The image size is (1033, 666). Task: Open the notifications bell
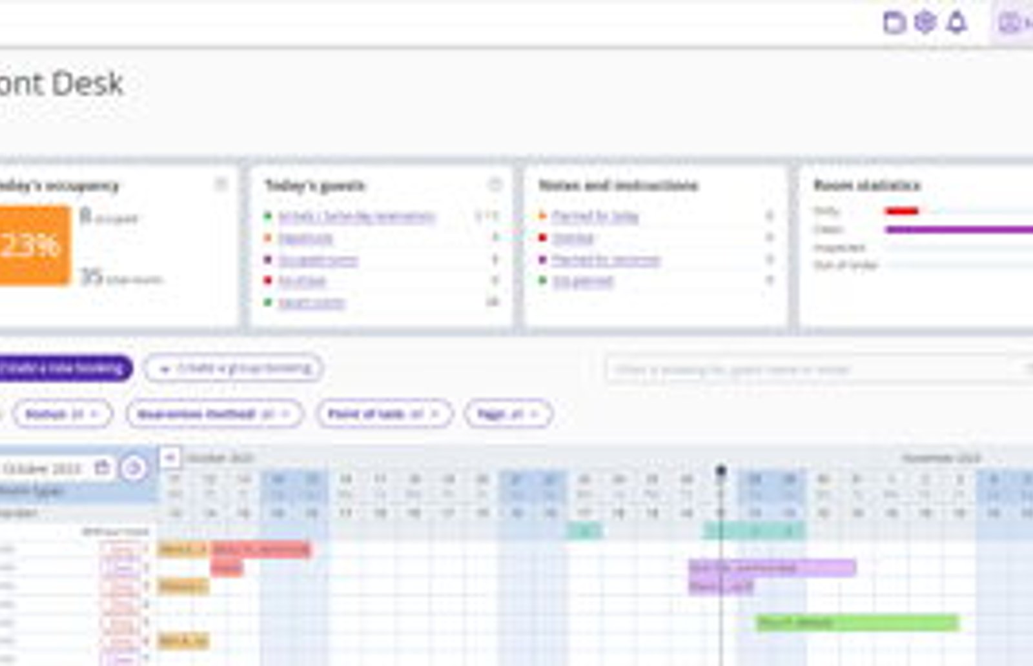pos(957,23)
